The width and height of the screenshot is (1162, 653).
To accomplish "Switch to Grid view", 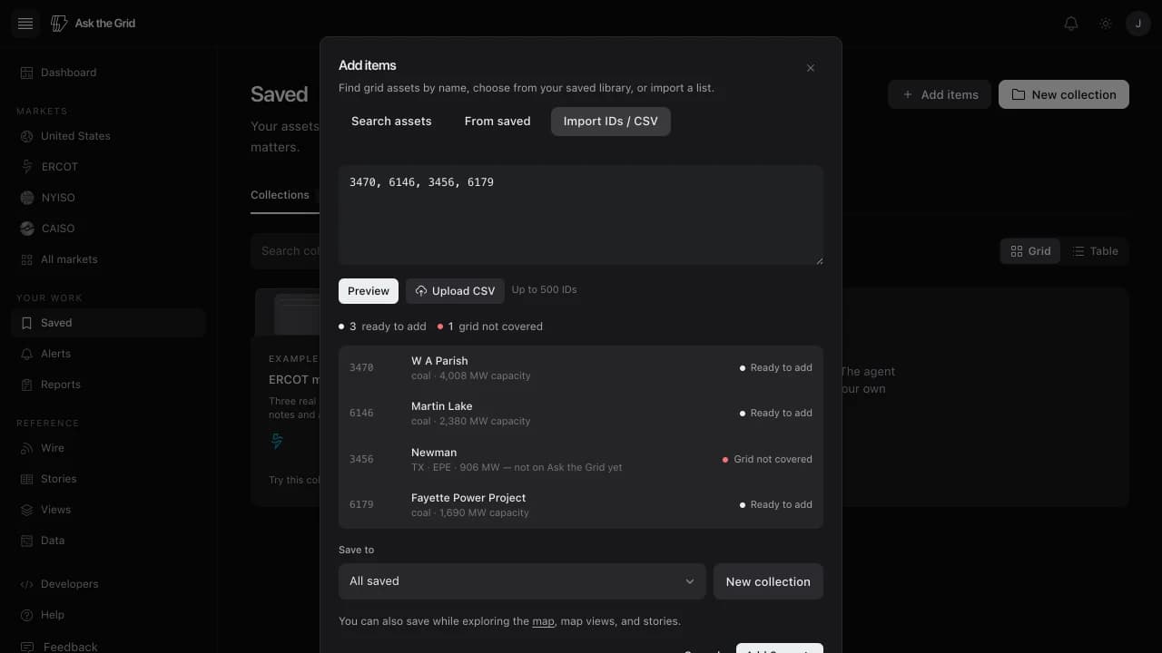I will tap(1030, 251).
